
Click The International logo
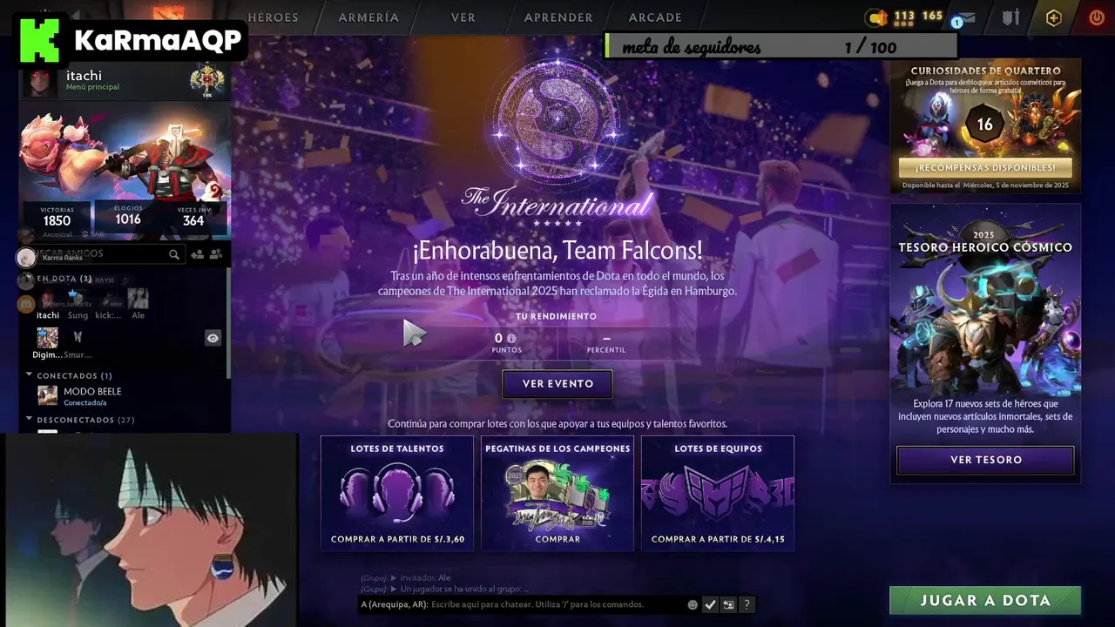(x=557, y=144)
